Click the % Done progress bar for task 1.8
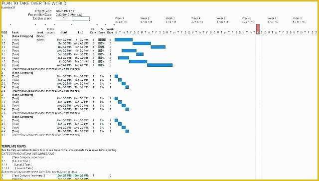Image resolution: width=319 pixels, height=181 pixels. [x=102, y=65]
